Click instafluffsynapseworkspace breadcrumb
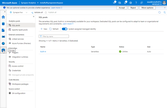This screenshot has height=108, width=167. pyautogui.click(x=51, y=3)
